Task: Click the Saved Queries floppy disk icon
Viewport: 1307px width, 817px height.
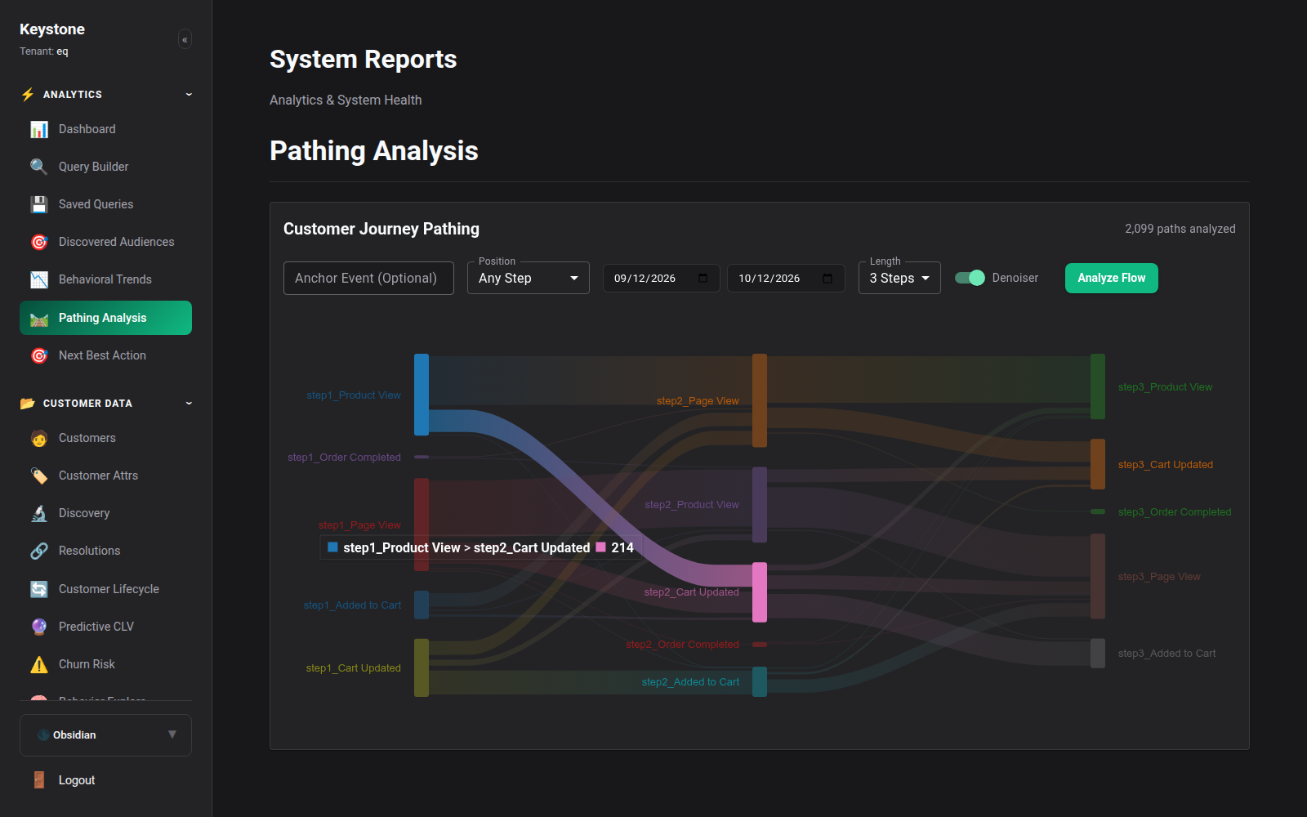Action: click(x=39, y=204)
